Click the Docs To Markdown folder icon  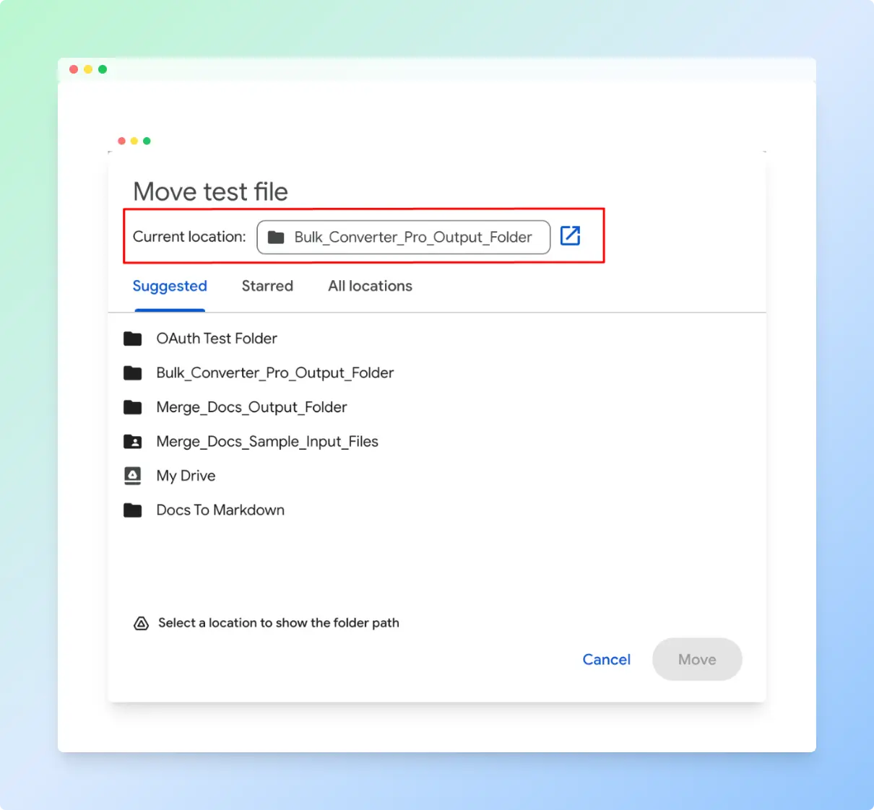point(133,510)
